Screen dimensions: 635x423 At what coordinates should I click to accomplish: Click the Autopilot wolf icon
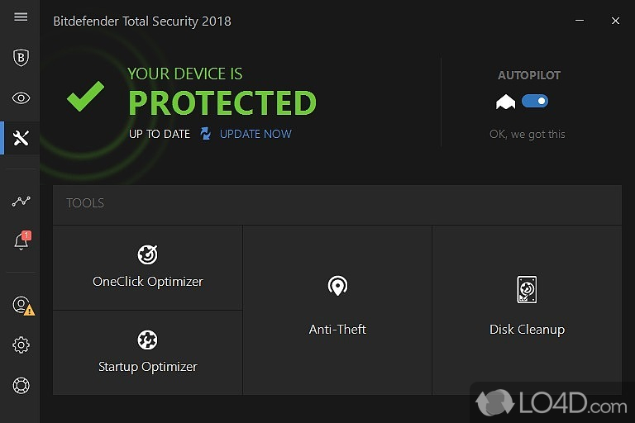coord(505,102)
